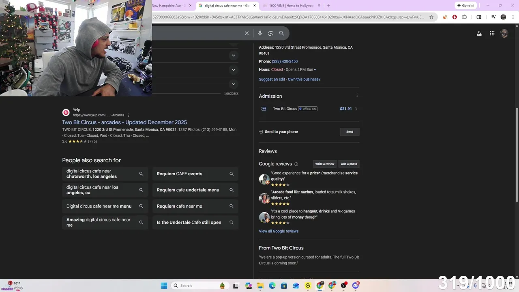Expand second collapsed question chevron
This screenshot has height=292, width=519.
click(x=233, y=70)
